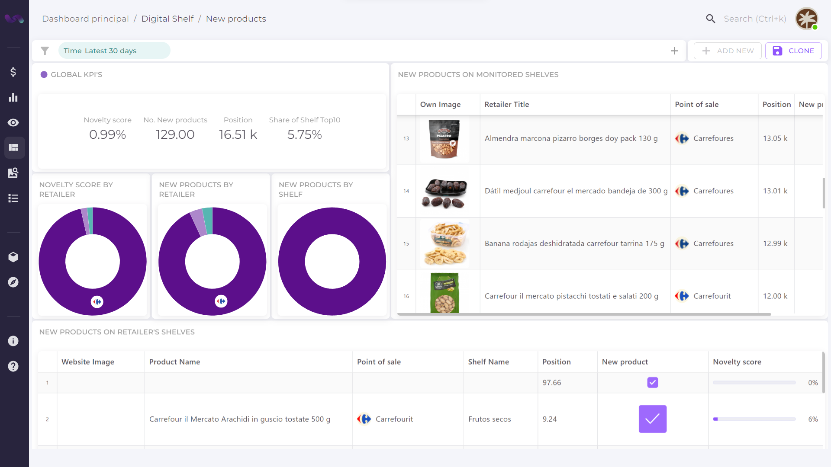Click the dollar sign pricing sidebar icon
The image size is (831, 467).
click(x=13, y=72)
